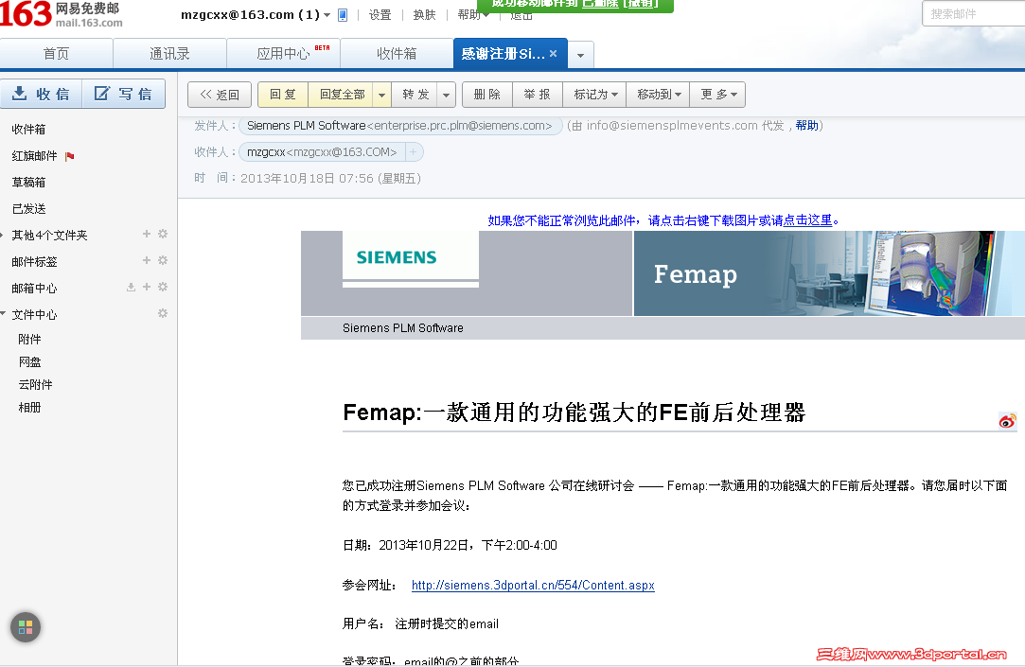This screenshot has width=1025, height=667.
Task: Click gear icon next to 其他4个文件夹
Action: point(163,234)
